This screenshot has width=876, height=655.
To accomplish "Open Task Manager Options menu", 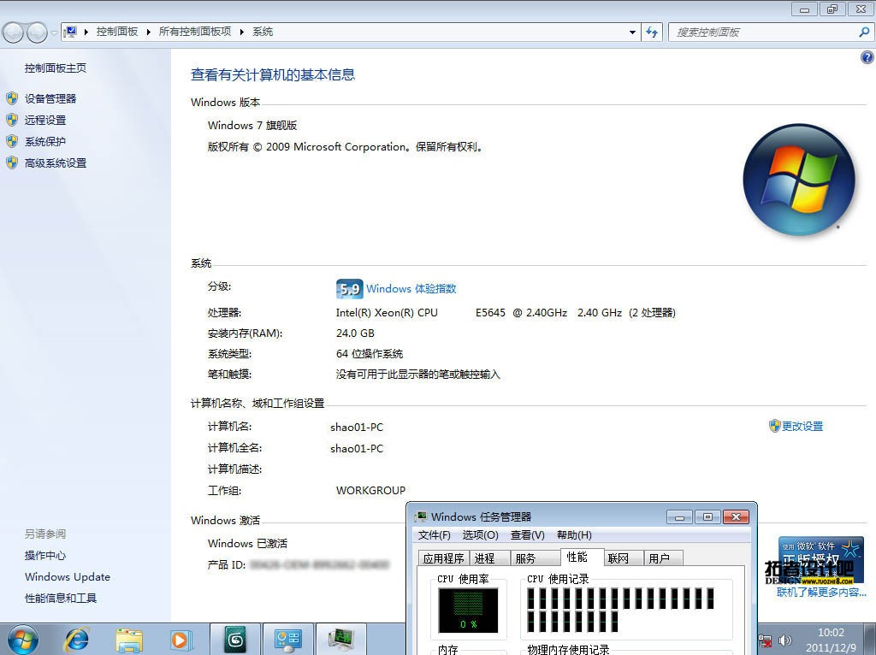I will pyautogui.click(x=481, y=535).
